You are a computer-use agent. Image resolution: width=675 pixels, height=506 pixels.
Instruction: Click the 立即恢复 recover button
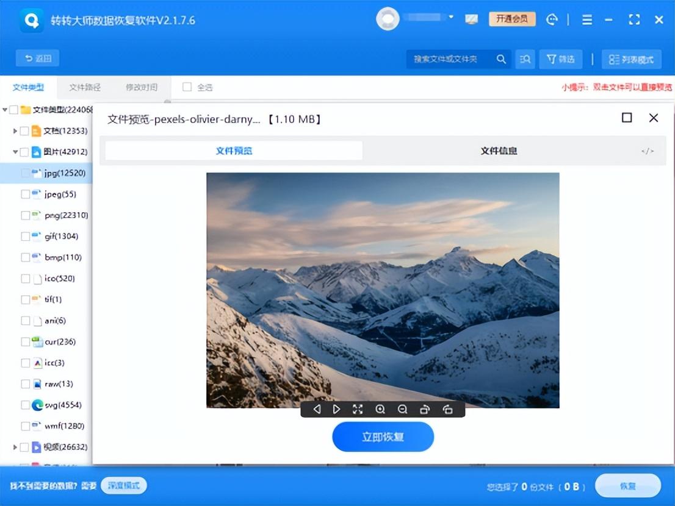click(383, 437)
